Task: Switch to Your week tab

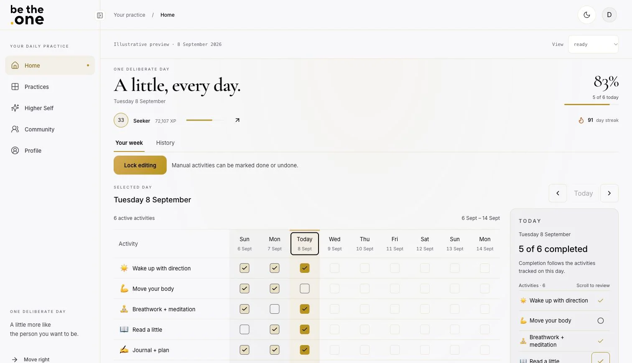Action: [x=129, y=143]
